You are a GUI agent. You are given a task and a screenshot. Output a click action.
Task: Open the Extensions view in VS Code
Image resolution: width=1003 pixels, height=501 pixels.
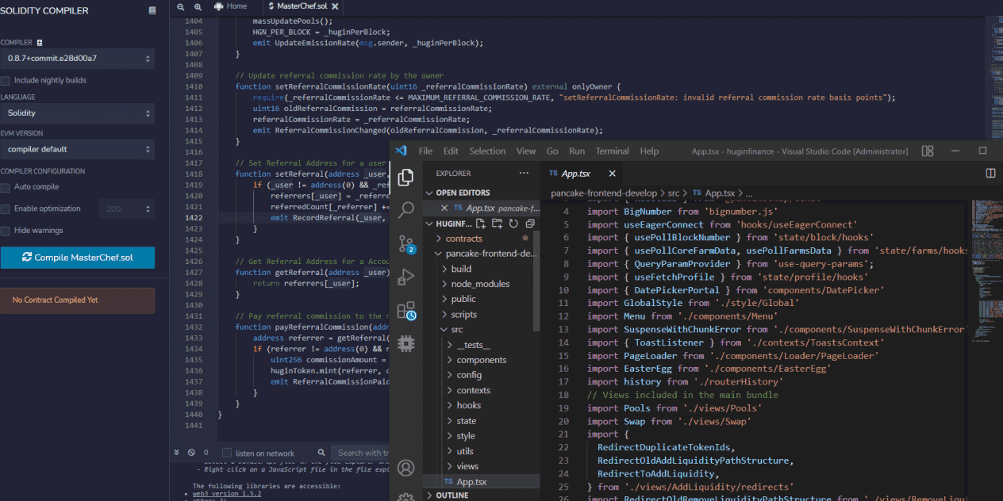406,311
